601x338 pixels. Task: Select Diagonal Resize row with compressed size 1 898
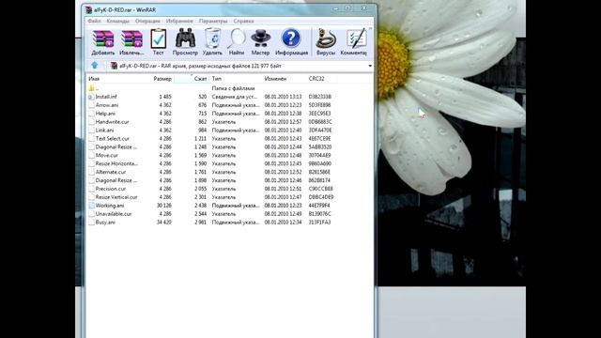(x=116, y=180)
